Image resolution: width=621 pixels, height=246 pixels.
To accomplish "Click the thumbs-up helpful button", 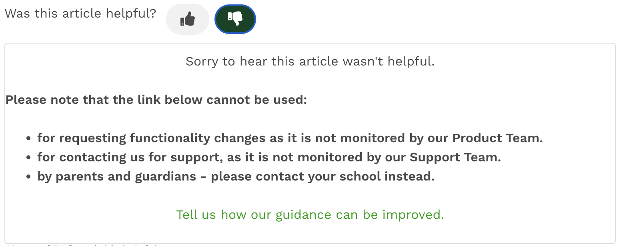I will tap(187, 19).
